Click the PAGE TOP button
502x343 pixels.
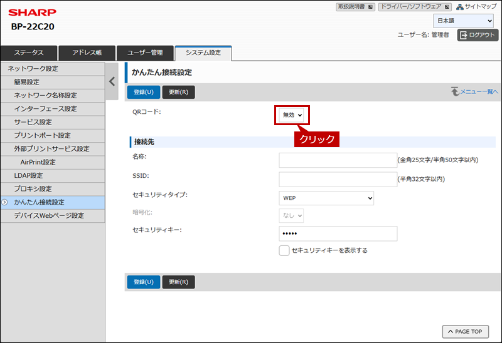(x=465, y=331)
